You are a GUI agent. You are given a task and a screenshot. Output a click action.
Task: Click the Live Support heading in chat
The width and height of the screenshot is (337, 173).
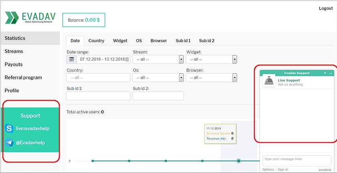tap(289, 80)
